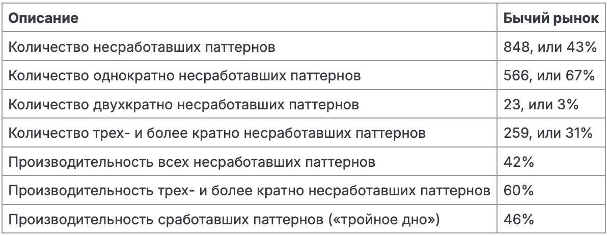Select Производительность трех- и более кратно row
The height and width of the screenshot is (236, 607).
click(303, 190)
